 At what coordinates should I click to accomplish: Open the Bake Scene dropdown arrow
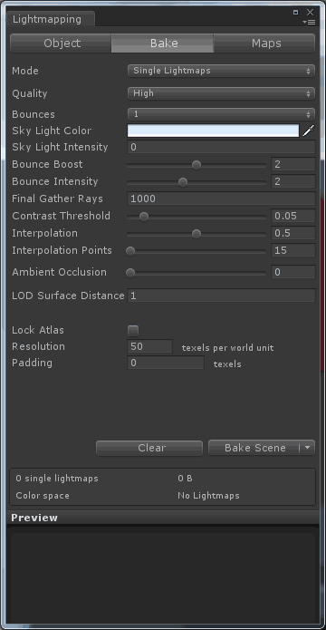click(x=308, y=448)
